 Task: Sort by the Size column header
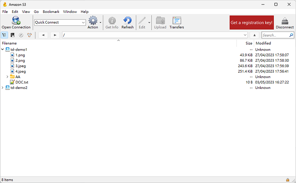249,43
